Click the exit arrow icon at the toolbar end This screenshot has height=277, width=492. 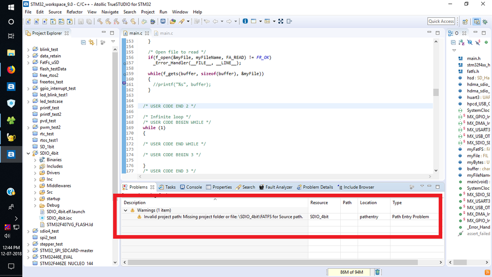click(289, 21)
